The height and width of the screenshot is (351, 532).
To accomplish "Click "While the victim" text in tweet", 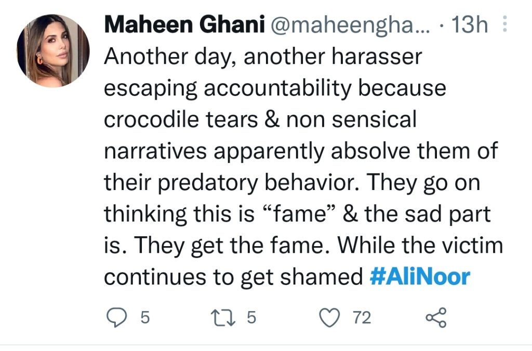I will [420, 246].
